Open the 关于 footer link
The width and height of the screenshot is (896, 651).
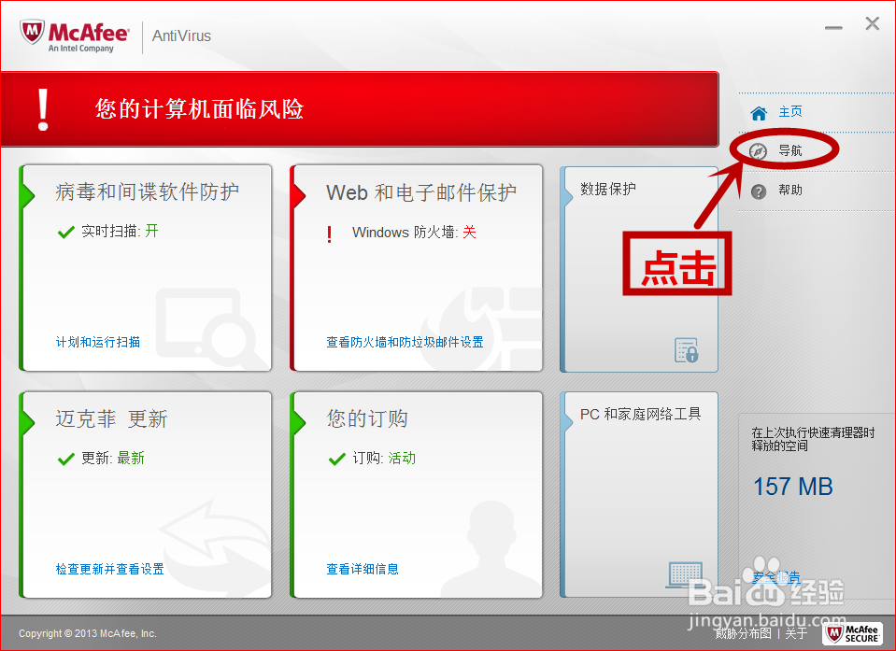(x=796, y=633)
